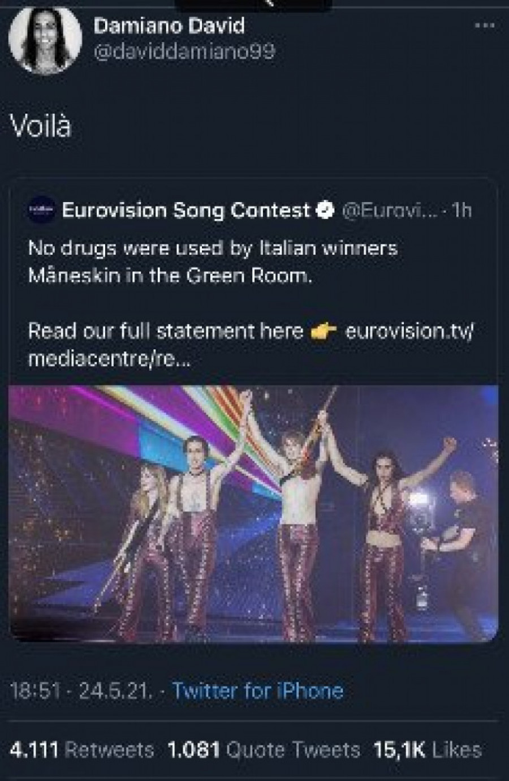Click the Eurovision Song Contest avatar logo

click(x=42, y=211)
